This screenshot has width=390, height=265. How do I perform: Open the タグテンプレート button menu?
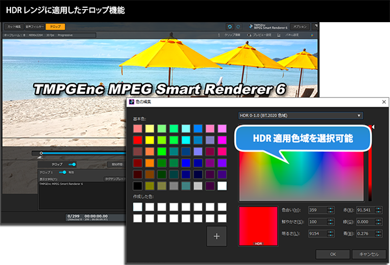[115, 179]
